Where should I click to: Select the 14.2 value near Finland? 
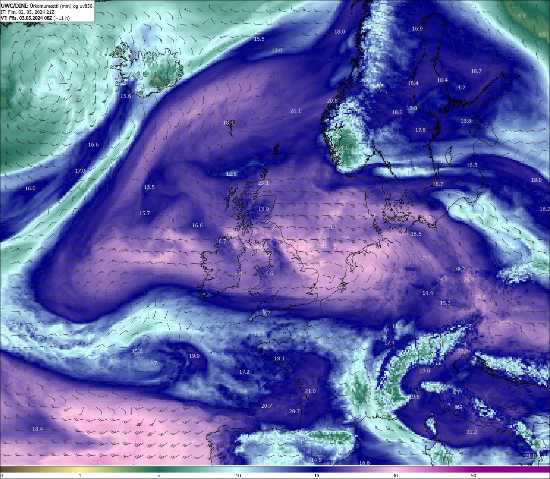click(460, 88)
